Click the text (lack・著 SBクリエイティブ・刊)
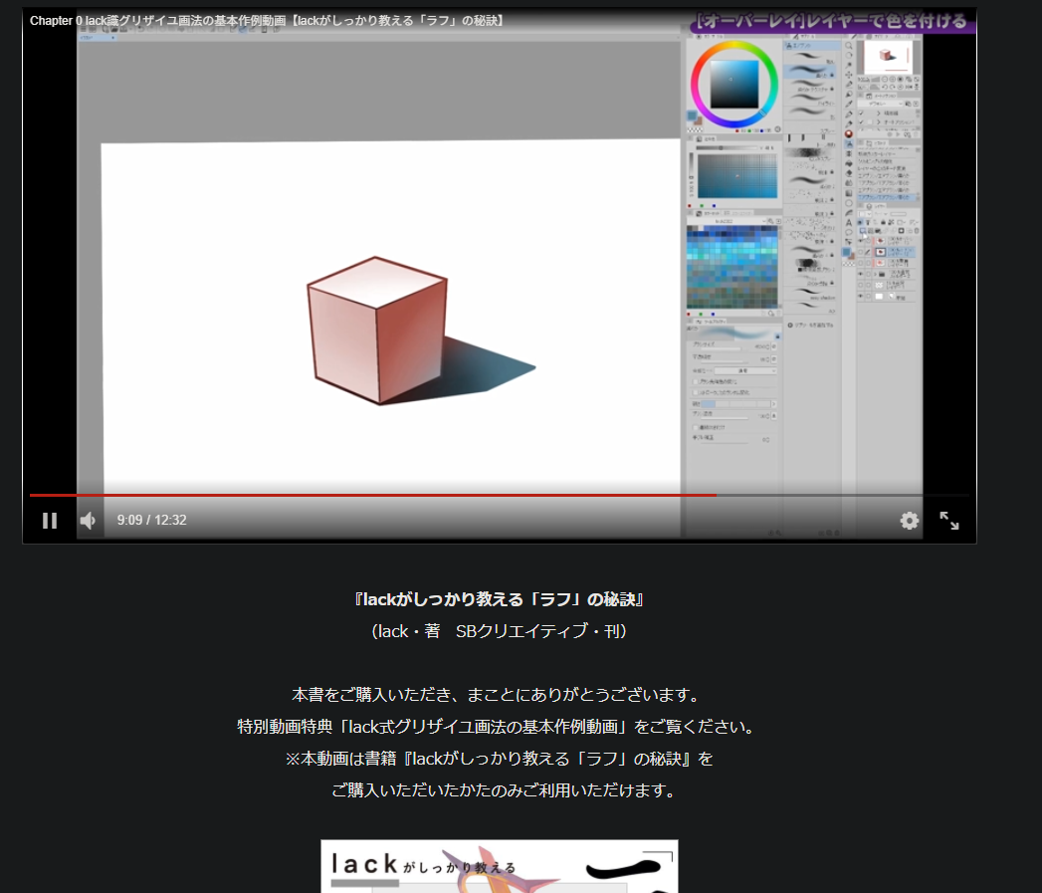This screenshot has height=893, width=1042. coord(499,631)
